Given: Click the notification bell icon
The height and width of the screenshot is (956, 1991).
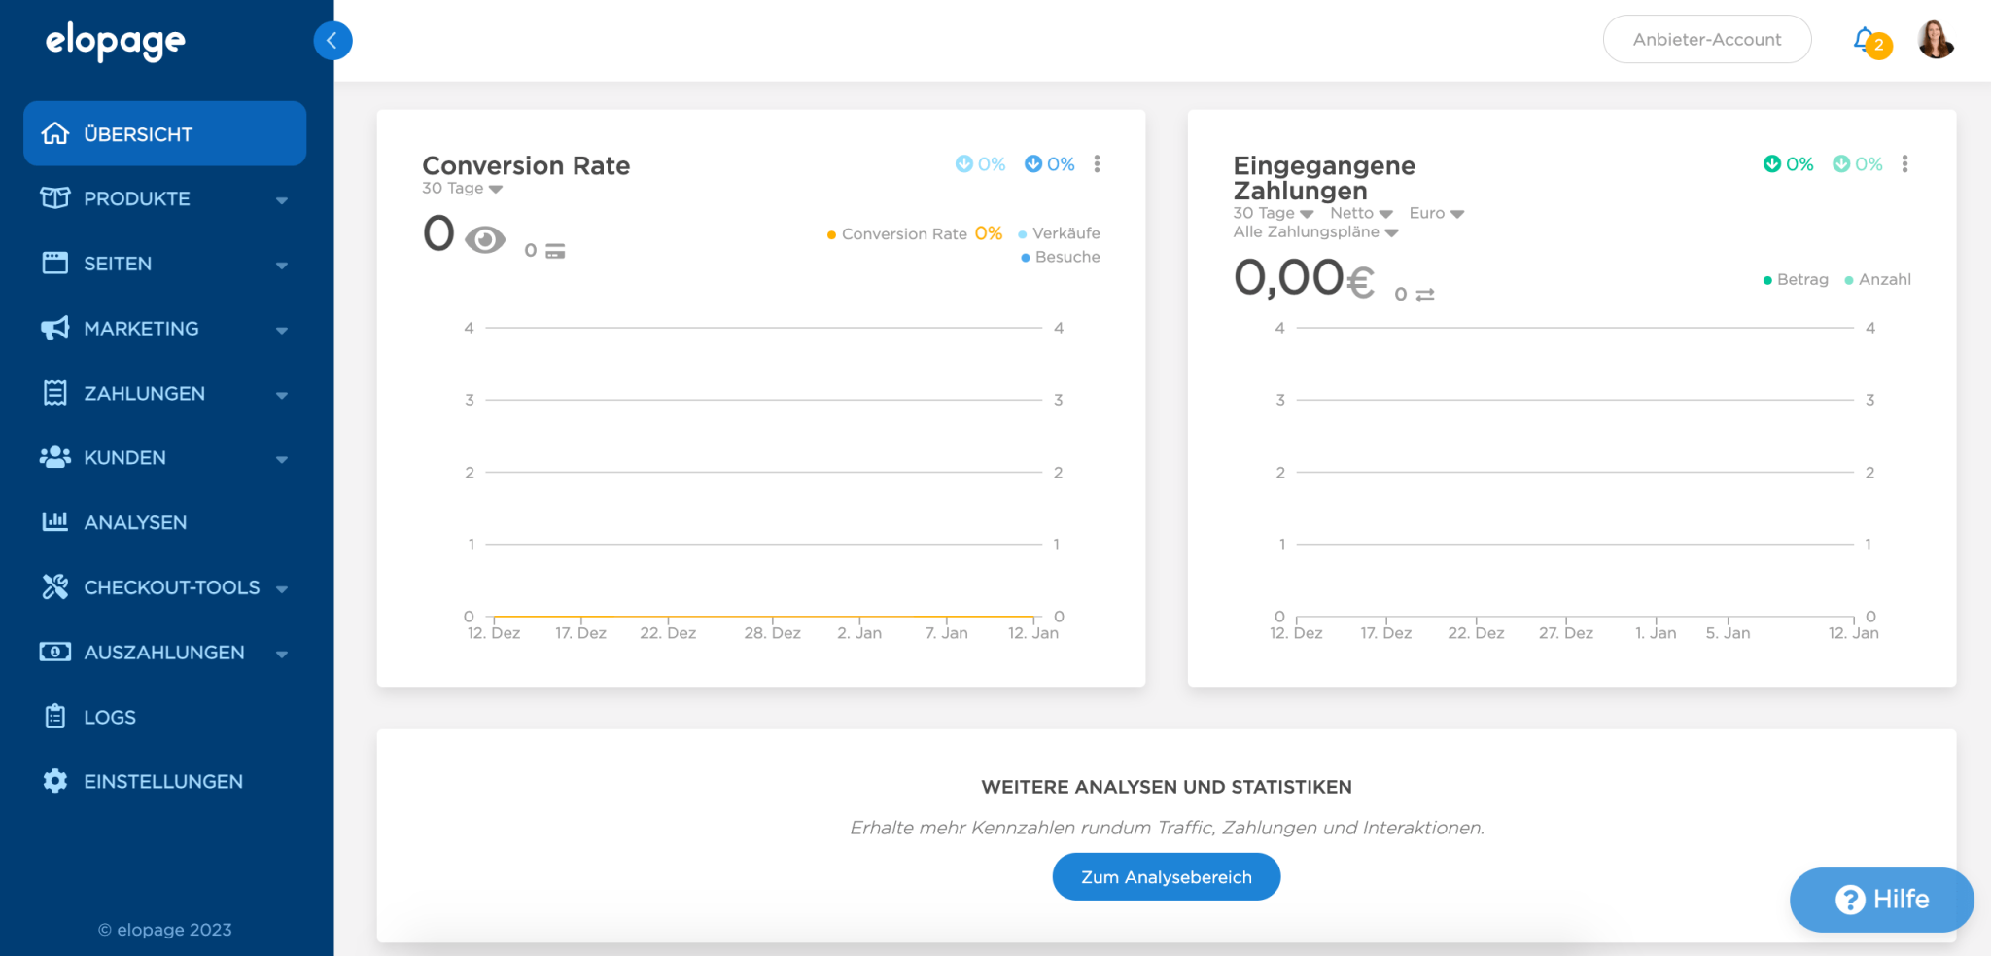Looking at the screenshot, I should [x=1865, y=40].
